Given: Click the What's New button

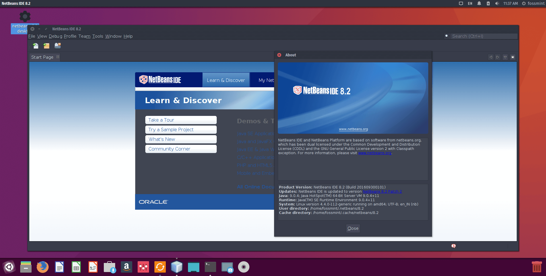Looking at the screenshot, I should [x=181, y=139].
